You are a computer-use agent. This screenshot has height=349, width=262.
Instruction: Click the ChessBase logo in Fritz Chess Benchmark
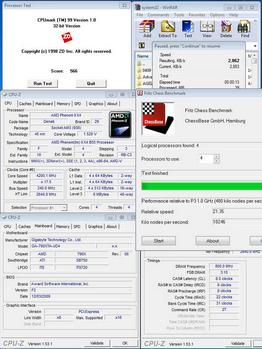158,119
